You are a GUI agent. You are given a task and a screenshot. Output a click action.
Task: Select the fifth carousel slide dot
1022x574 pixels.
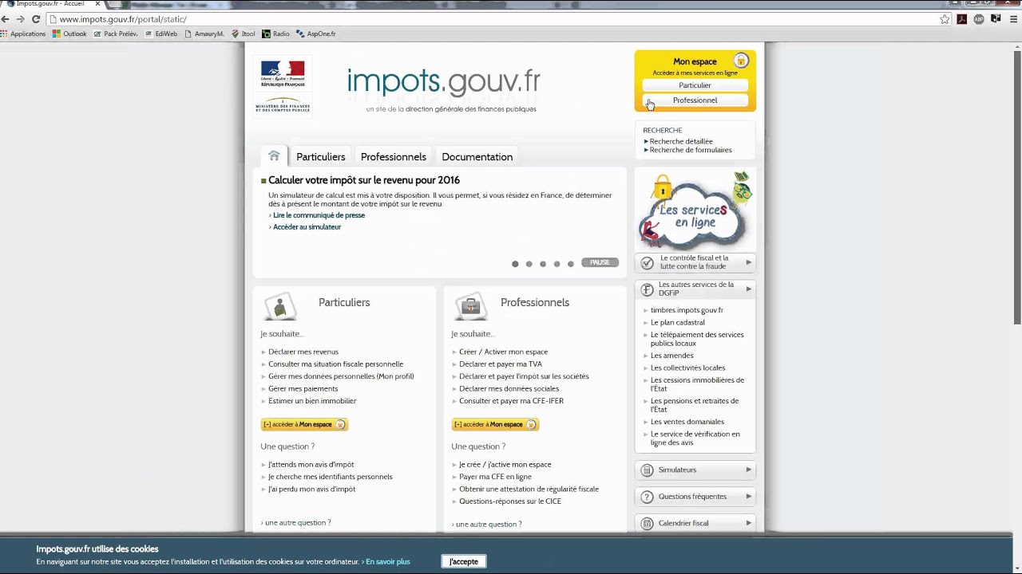coord(570,264)
